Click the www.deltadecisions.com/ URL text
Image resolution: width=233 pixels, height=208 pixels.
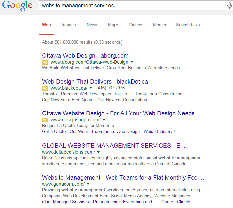point(68,152)
